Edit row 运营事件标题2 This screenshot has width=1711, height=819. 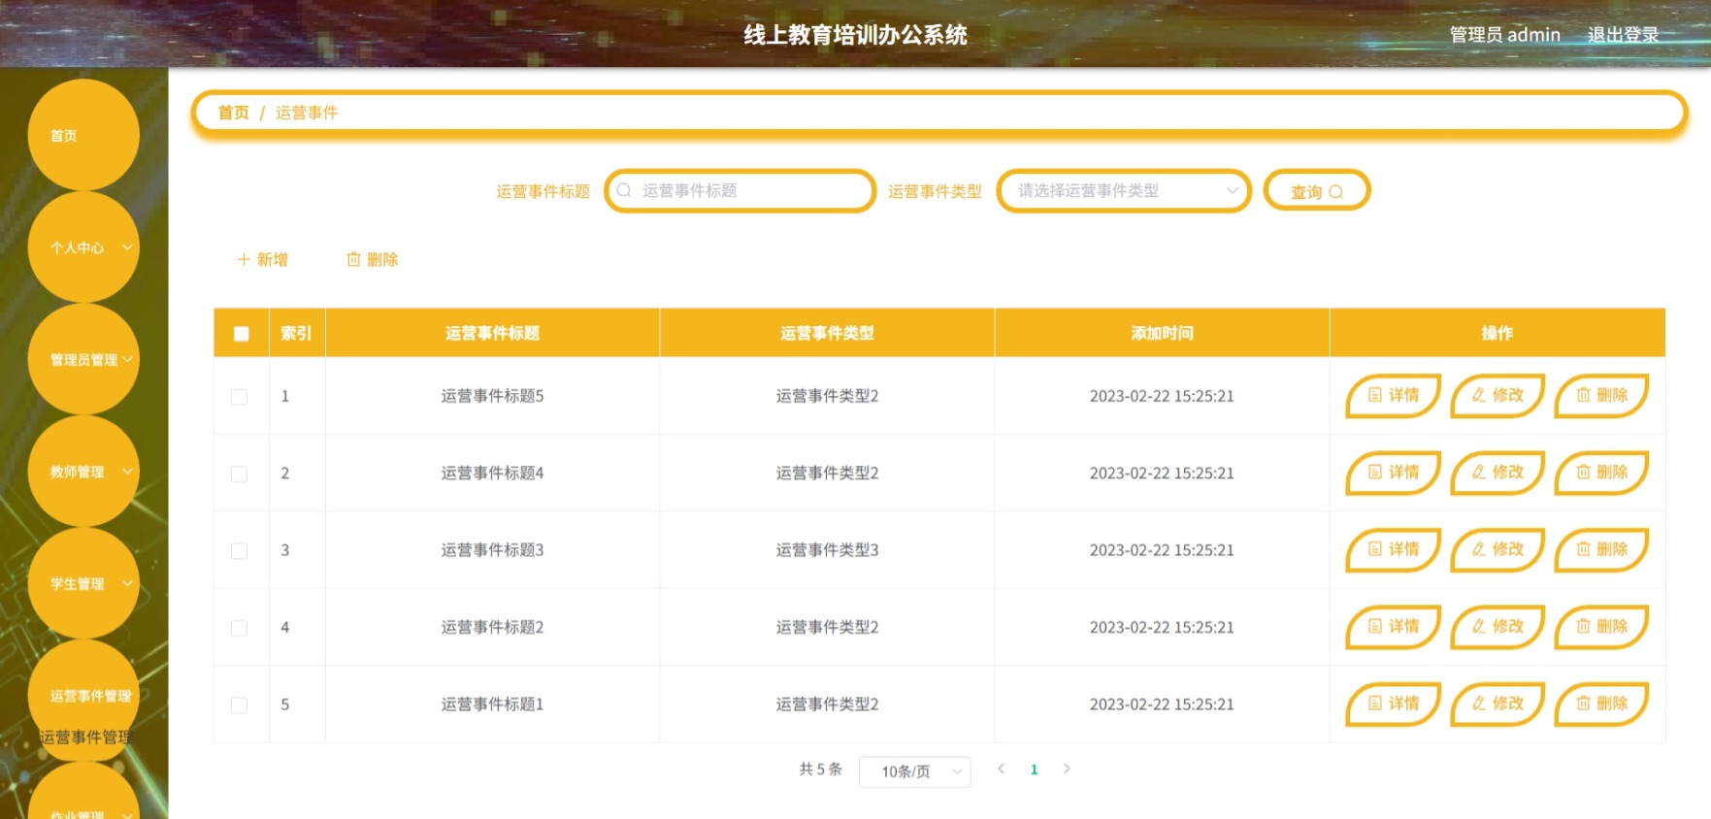1497,627
